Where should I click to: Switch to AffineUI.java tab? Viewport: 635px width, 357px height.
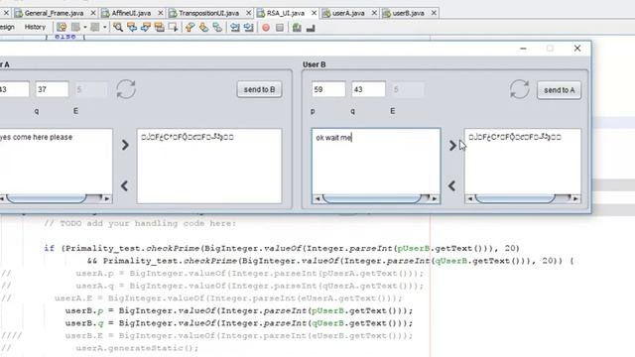(131, 13)
